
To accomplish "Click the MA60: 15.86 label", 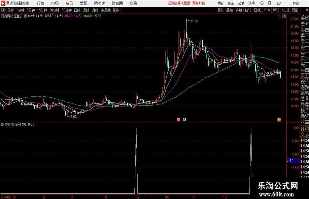I will [x=93, y=16].
